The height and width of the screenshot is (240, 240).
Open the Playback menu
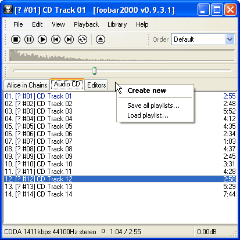click(x=86, y=24)
